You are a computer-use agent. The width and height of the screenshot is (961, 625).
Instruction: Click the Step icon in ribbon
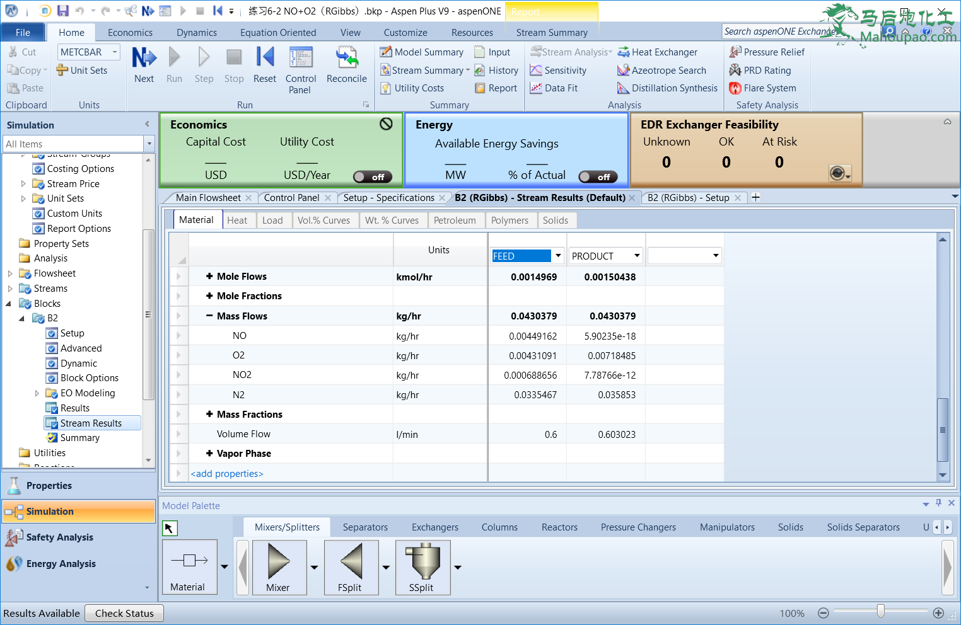pos(204,65)
